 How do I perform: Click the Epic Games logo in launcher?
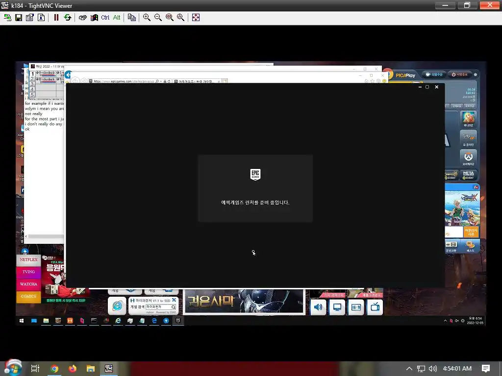[255, 175]
